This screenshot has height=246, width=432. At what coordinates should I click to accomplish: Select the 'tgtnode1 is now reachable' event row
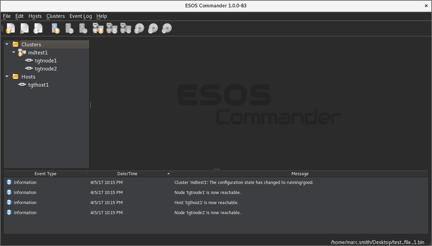[207, 193]
